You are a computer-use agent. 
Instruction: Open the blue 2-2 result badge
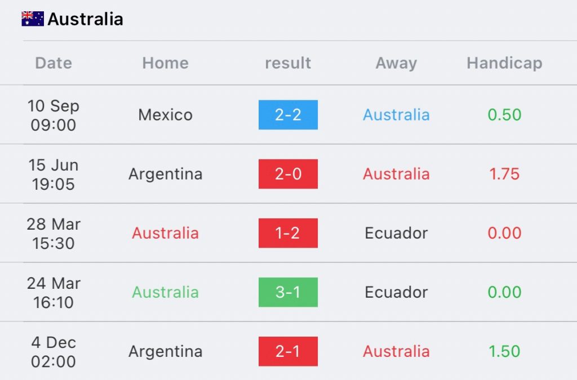(288, 115)
